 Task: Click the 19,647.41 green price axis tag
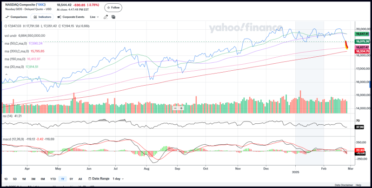click(362, 34)
